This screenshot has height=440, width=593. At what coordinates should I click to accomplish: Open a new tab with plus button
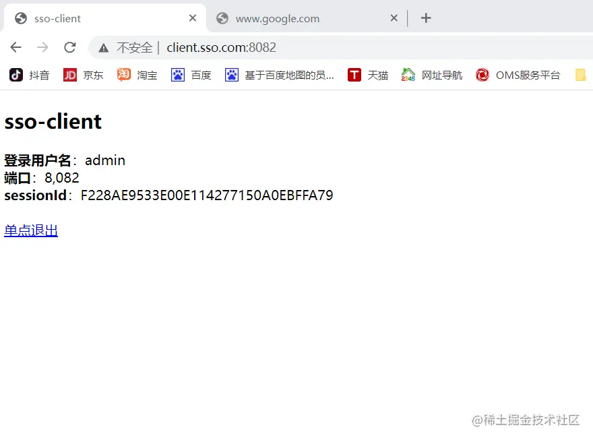426,18
